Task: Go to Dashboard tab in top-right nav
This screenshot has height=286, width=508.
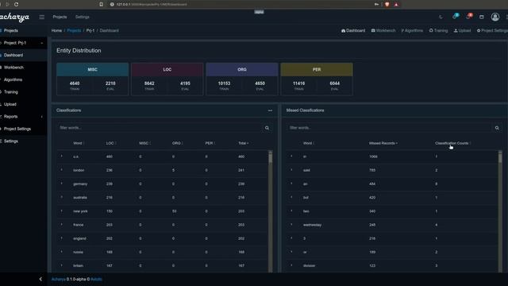Action: point(353,30)
